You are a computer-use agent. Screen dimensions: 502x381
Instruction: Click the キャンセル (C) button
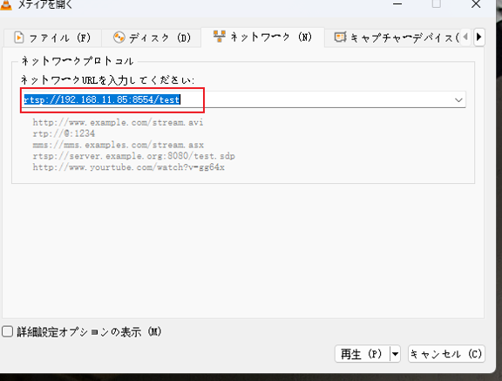click(x=446, y=354)
